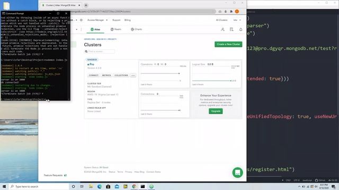Open Sublime Text from taskbar
The image size is (339, 190).
(x=126, y=186)
